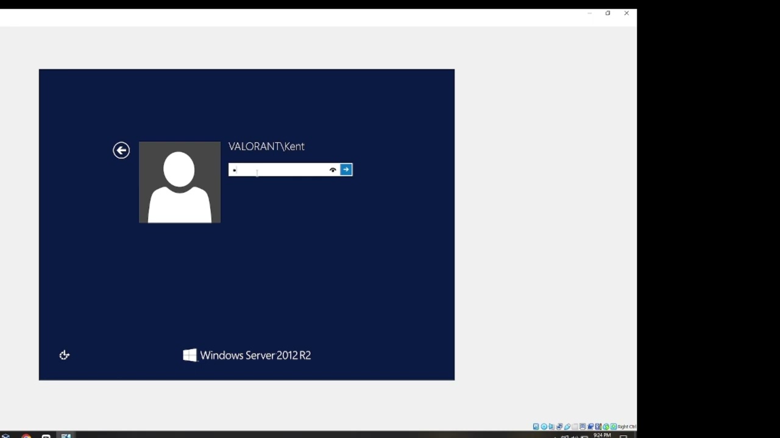Viewport: 780px width, 438px height.
Task: Open VirtualBox audio status indicator
Action: tap(551, 426)
